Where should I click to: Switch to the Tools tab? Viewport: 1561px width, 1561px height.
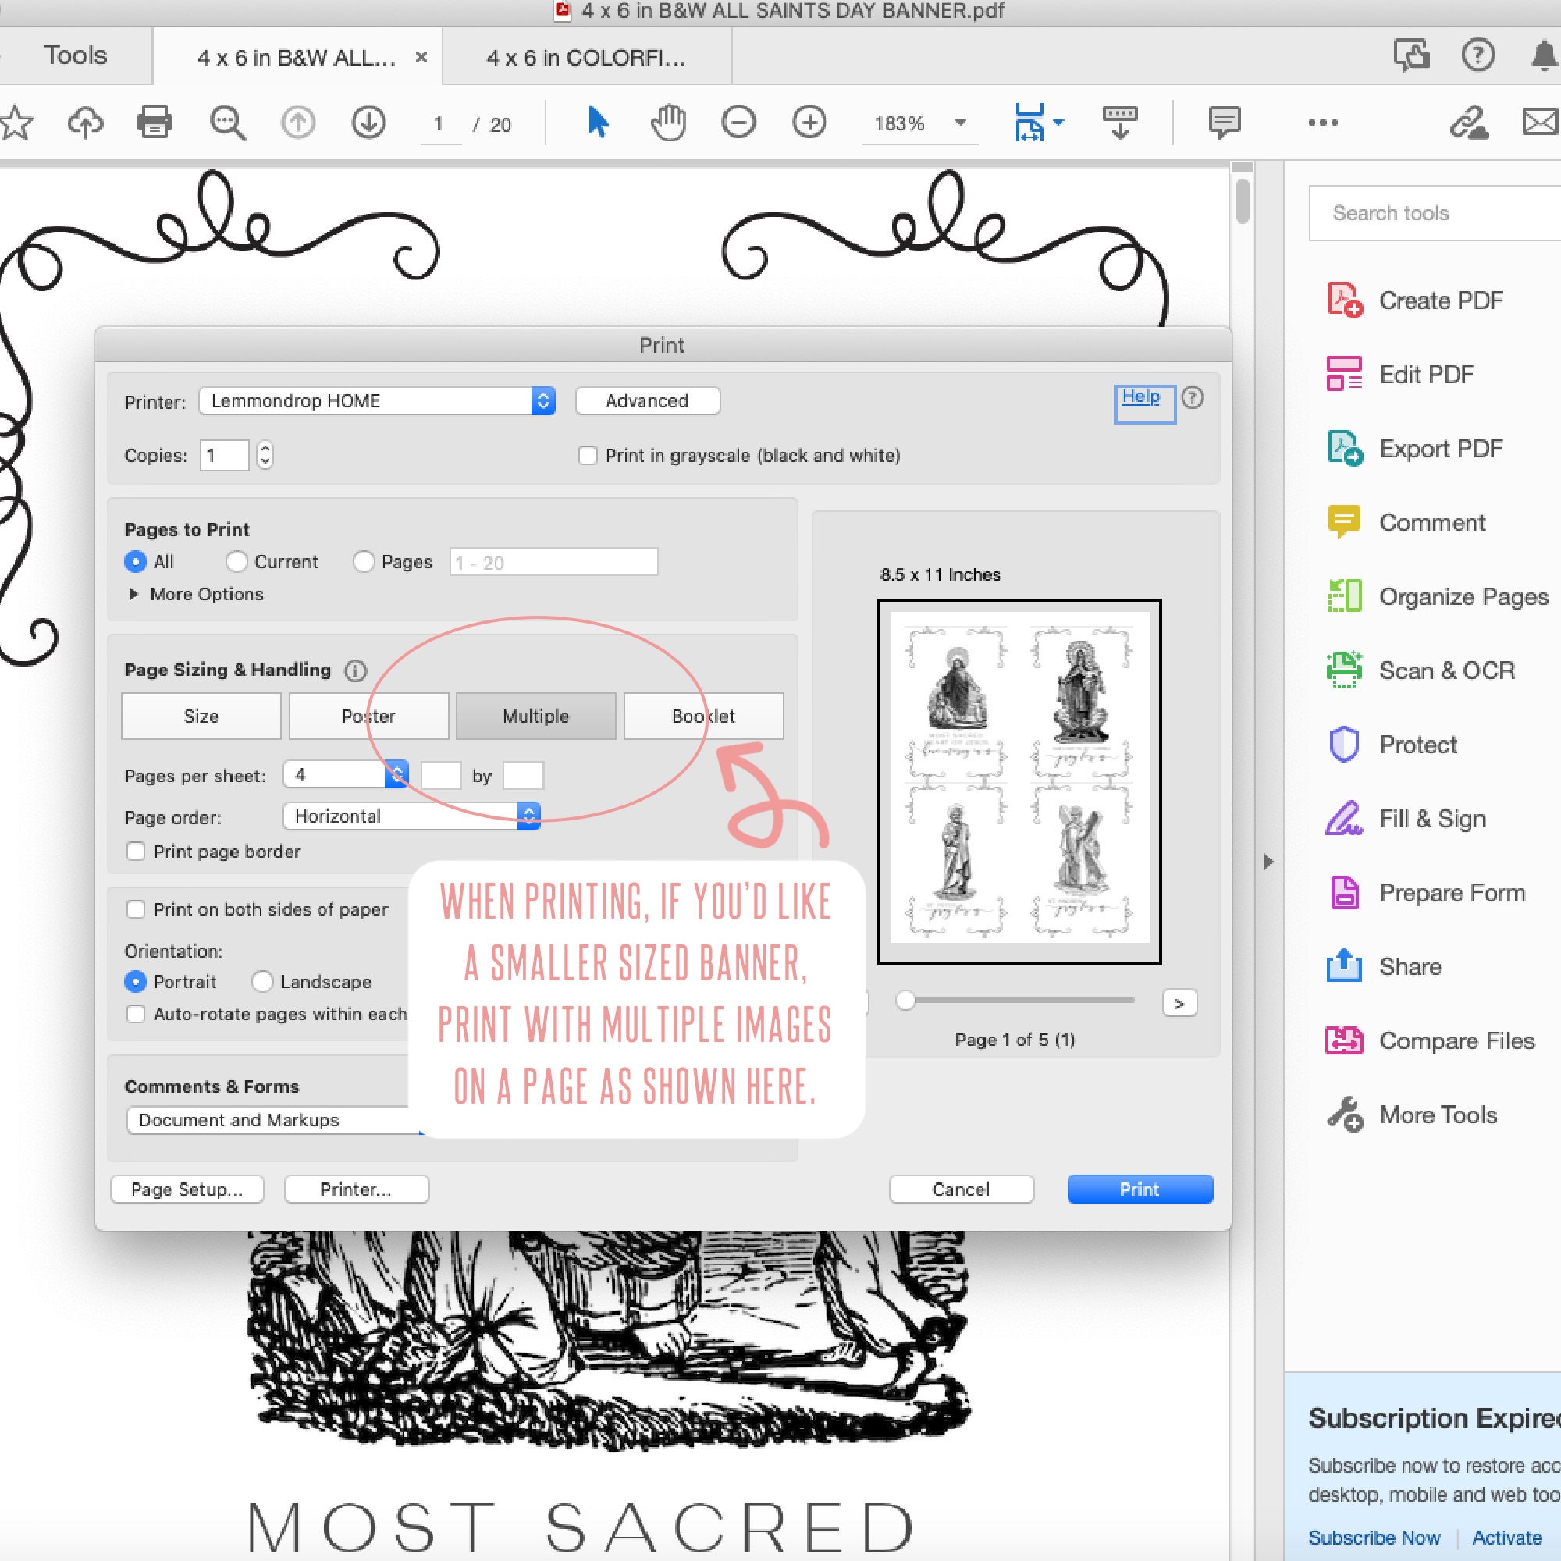pyautogui.click(x=75, y=55)
